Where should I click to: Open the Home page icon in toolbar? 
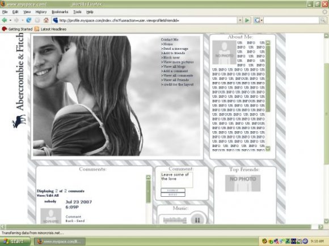click(46, 20)
